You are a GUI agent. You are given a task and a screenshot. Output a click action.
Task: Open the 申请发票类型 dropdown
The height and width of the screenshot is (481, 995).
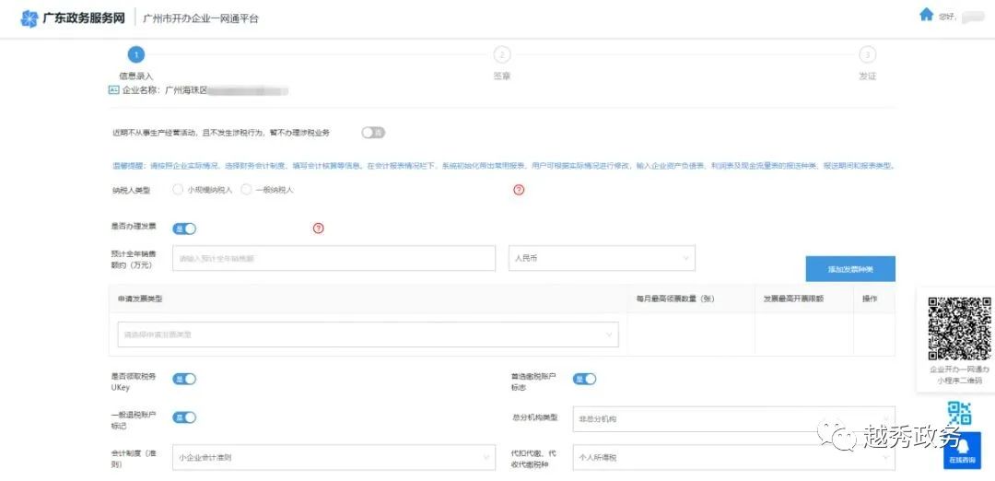(368, 334)
